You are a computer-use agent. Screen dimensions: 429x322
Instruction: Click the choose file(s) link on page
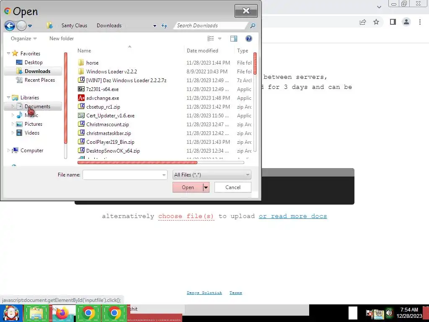click(186, 216)
